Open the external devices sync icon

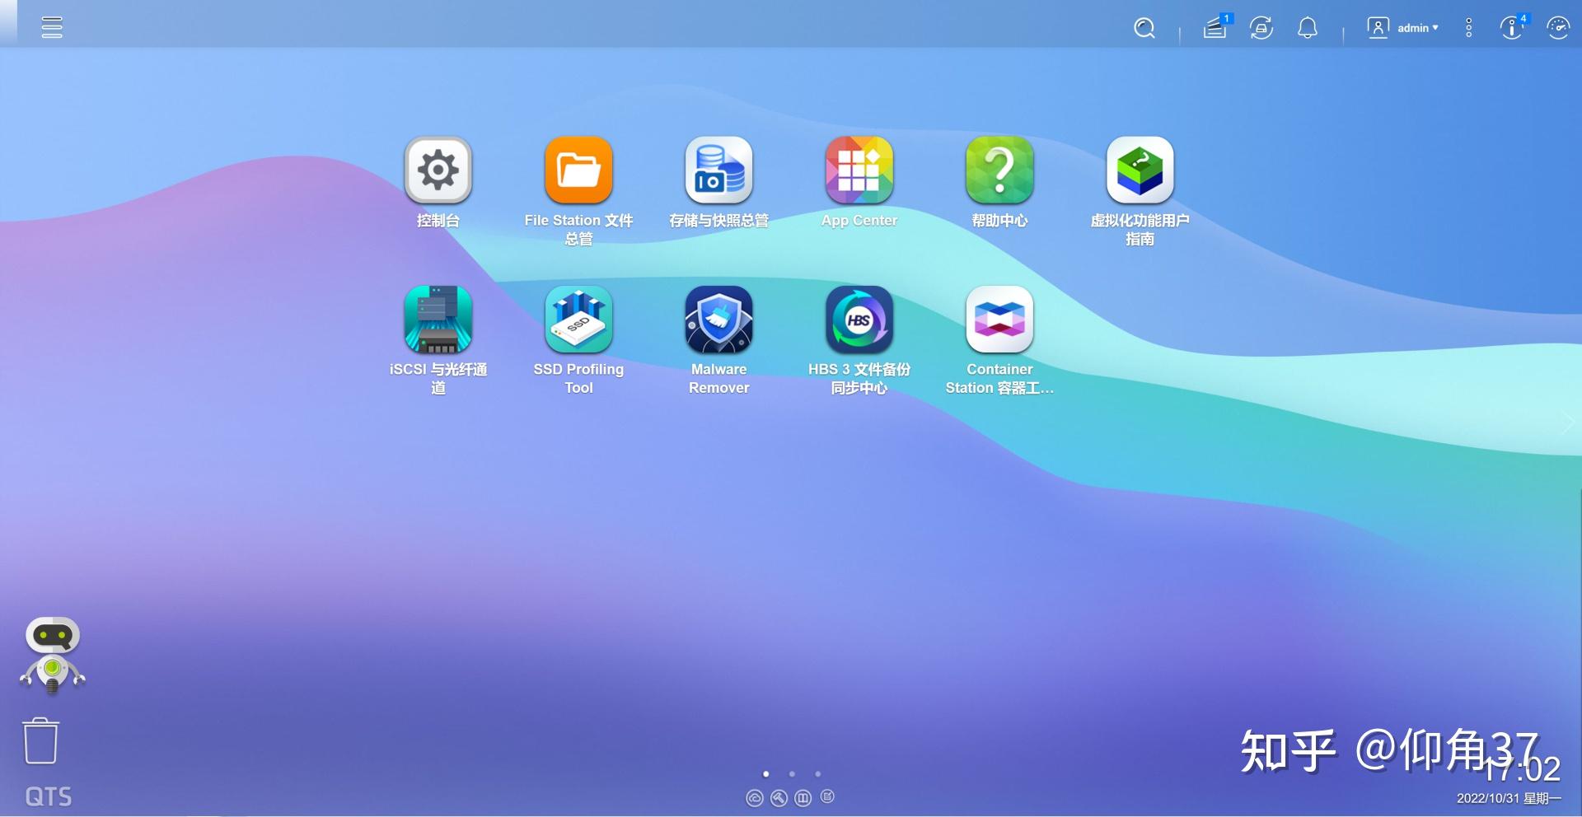1261,28
